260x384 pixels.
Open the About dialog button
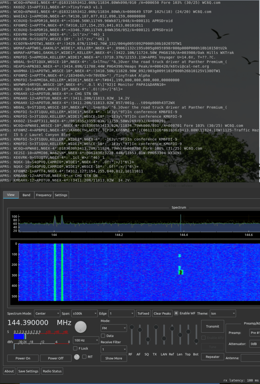(9, 371)
